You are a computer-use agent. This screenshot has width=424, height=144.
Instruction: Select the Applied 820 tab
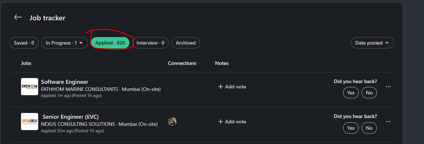110,43
